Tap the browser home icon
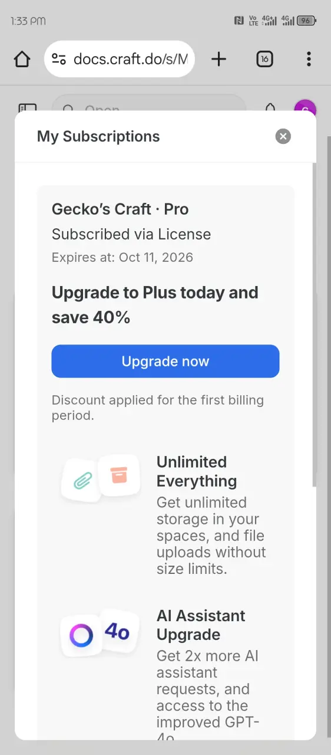The image size is (331, 755). [x=22, y=59]
